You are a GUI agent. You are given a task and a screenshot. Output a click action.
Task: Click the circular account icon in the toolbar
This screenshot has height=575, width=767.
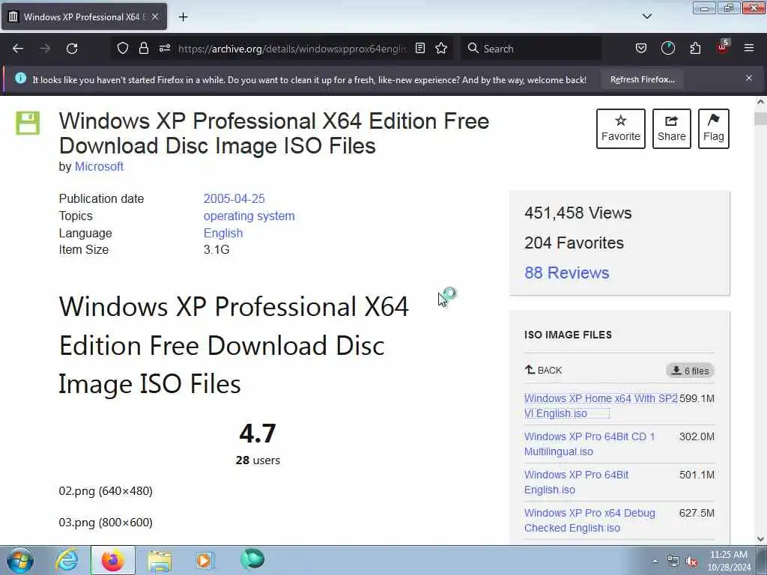tap(667, 48)
